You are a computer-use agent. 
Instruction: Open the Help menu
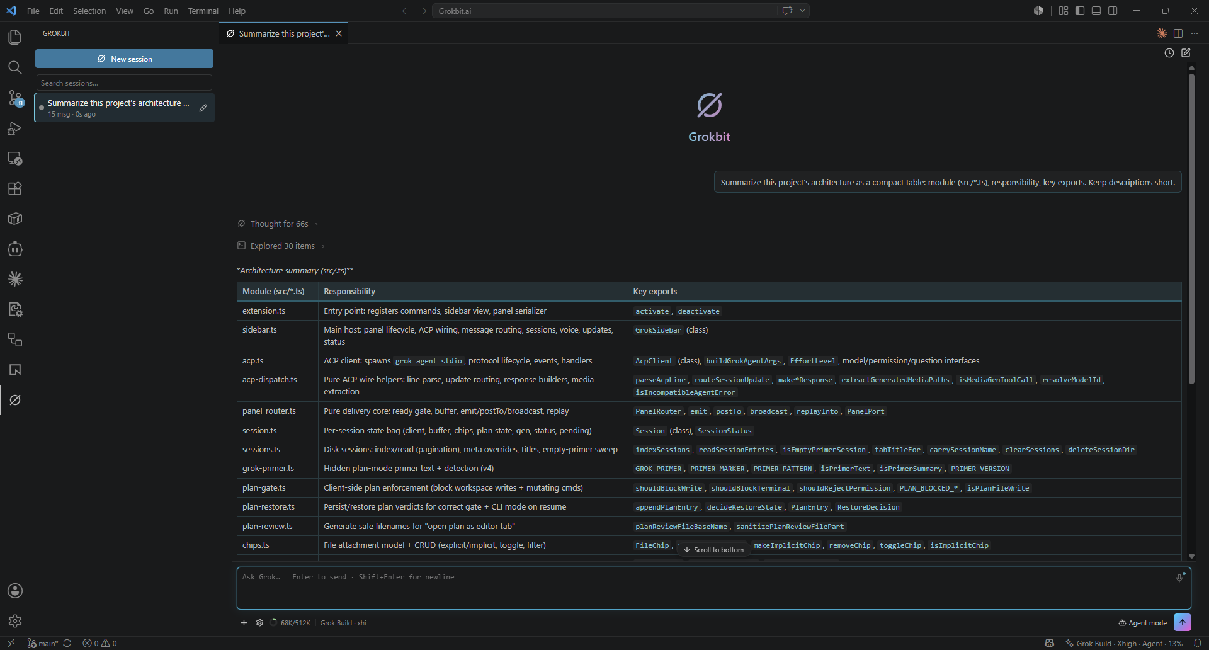[x=237, y=11]
